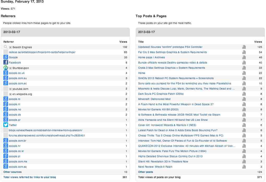Click the magnifier icon beside Search Engines
This screenshot has height=182, width=266.
point(6,47)
